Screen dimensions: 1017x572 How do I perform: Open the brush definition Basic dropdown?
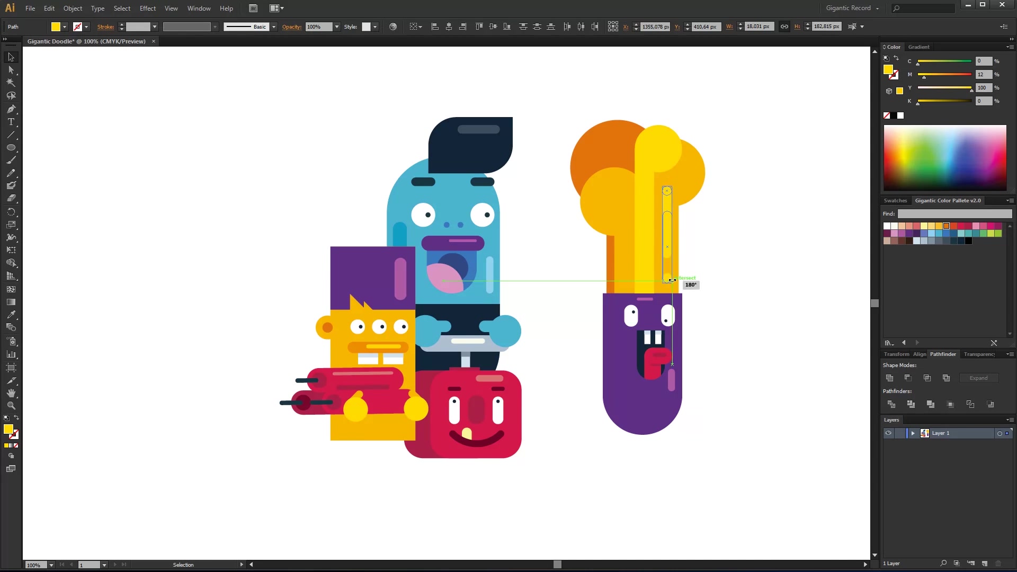click(x=274, y=26)
